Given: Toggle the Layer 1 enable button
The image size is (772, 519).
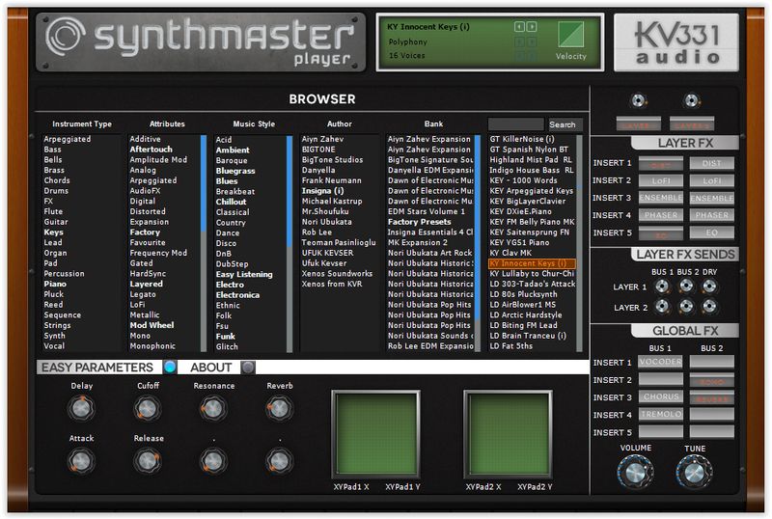Looking at the screenshot, I should (638, 124).
